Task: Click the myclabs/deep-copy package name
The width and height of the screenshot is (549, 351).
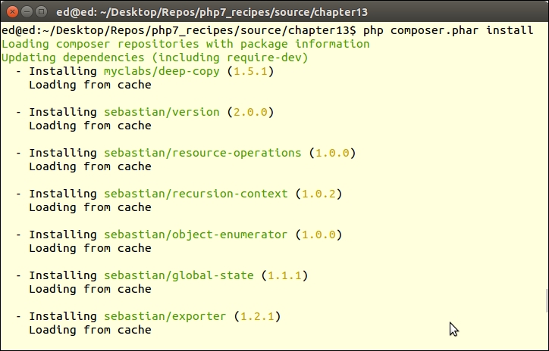Action: [x=162, y=71]
